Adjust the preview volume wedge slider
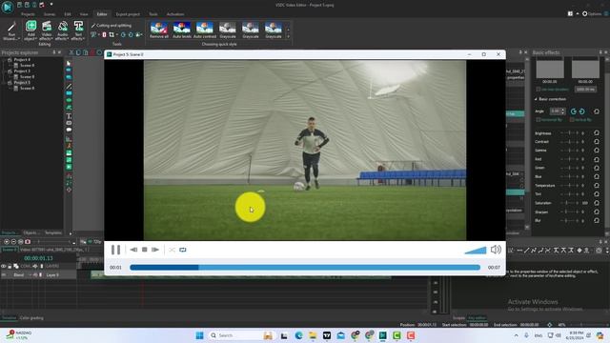610x343 pixels. coord(476,250)
